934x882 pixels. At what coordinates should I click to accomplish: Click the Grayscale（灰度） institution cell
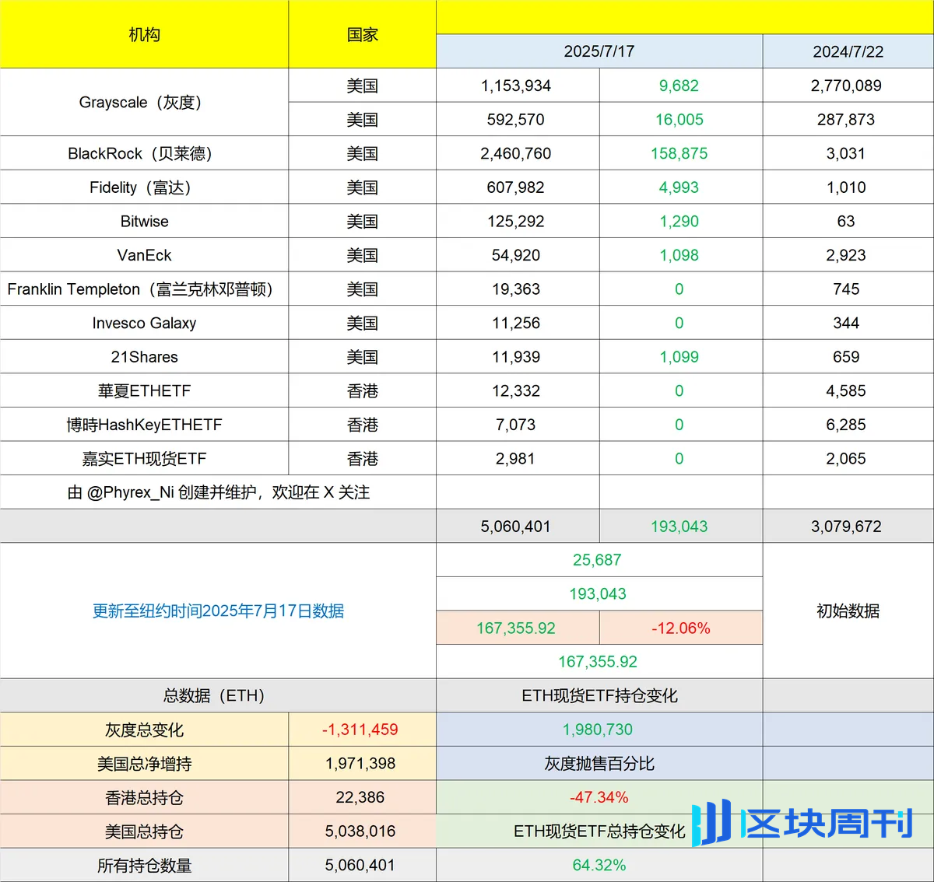[144, 103]
